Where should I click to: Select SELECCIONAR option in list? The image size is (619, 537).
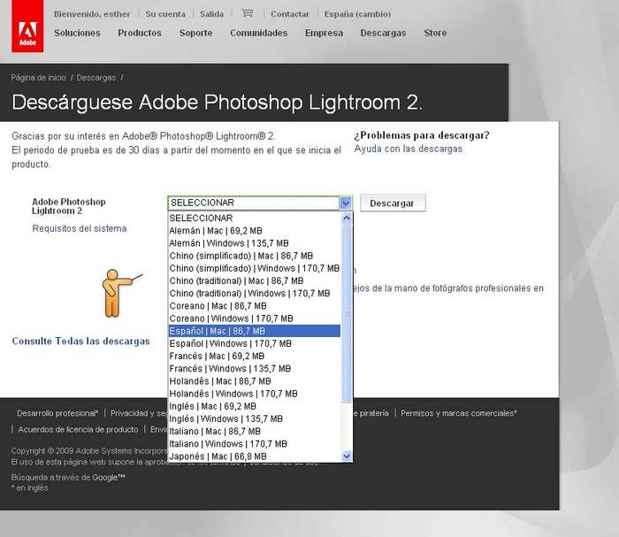255,218
